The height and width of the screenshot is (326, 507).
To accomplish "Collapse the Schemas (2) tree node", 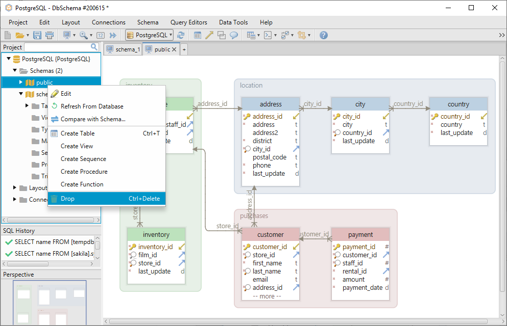I will [15, 71].
